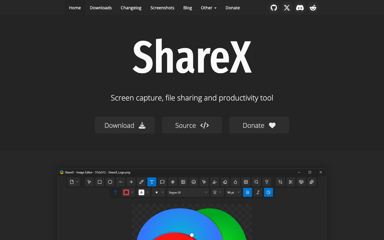
Task: Select the Rectangle drawing tool
Action: (x=100, y=182)
